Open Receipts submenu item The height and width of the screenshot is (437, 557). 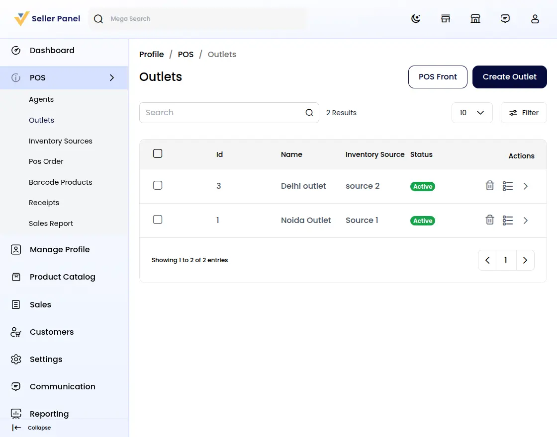tap(44, 203)
